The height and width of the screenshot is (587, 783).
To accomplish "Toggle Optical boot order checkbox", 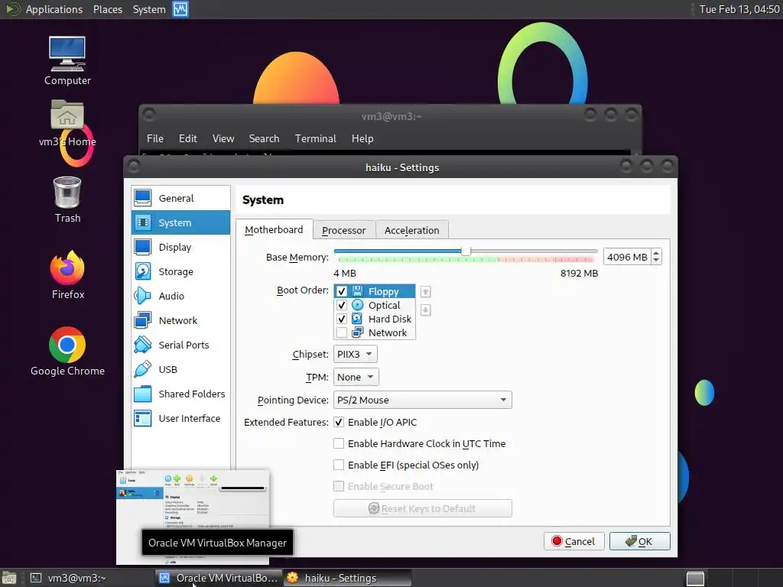I will [x=342, y=305].
